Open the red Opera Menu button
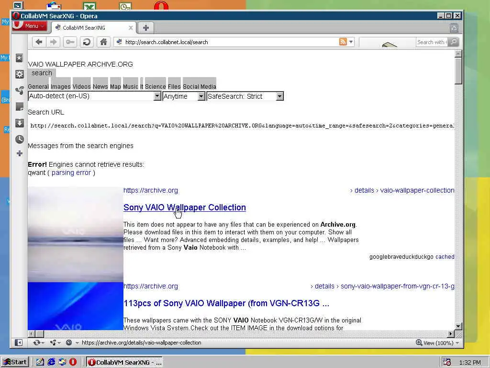The height and width of the screenshot is (368, 490). click(x=30, y=26)
